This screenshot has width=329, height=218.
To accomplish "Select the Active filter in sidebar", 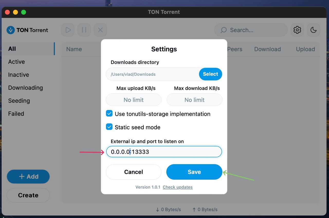I will [16, 62].
